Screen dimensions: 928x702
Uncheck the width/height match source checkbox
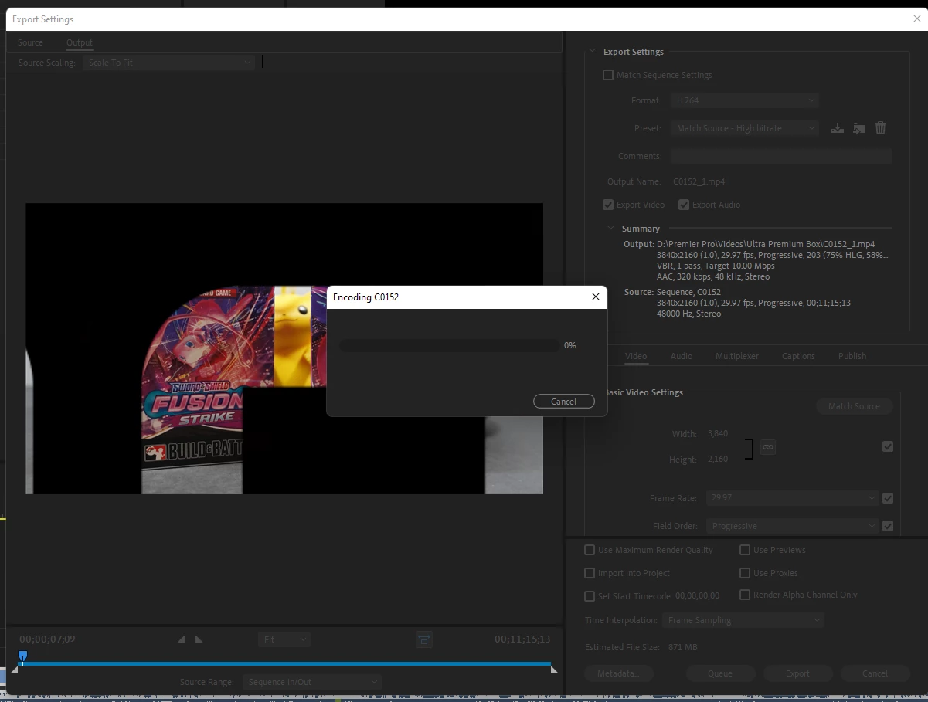click(888, 446)
